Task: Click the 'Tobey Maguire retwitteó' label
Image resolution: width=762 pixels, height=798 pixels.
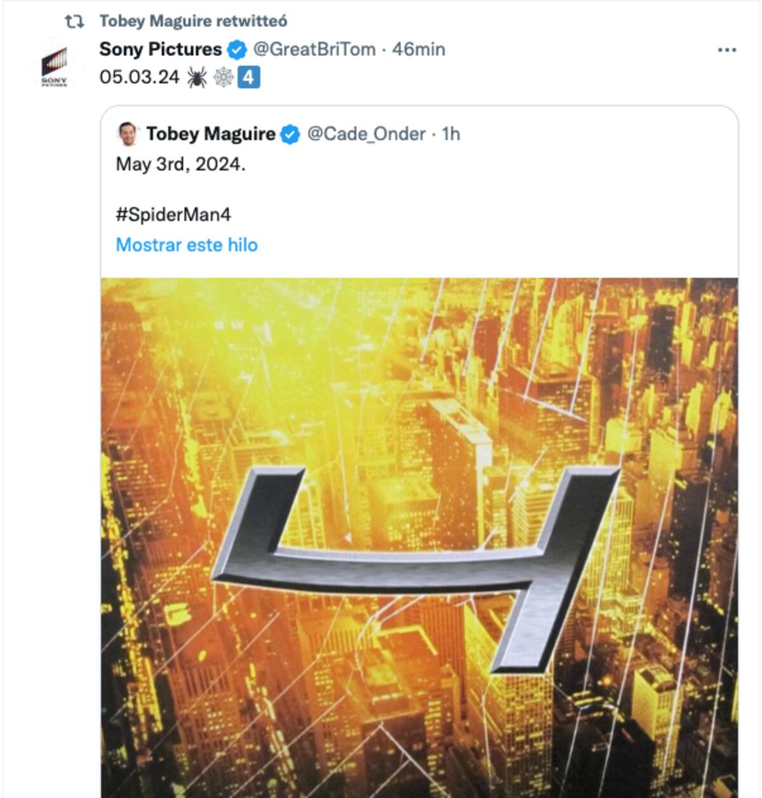Action: pos(193,21)
